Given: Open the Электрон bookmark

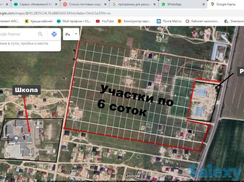Looking at the screenshot, I should click(x=234, y=21).
